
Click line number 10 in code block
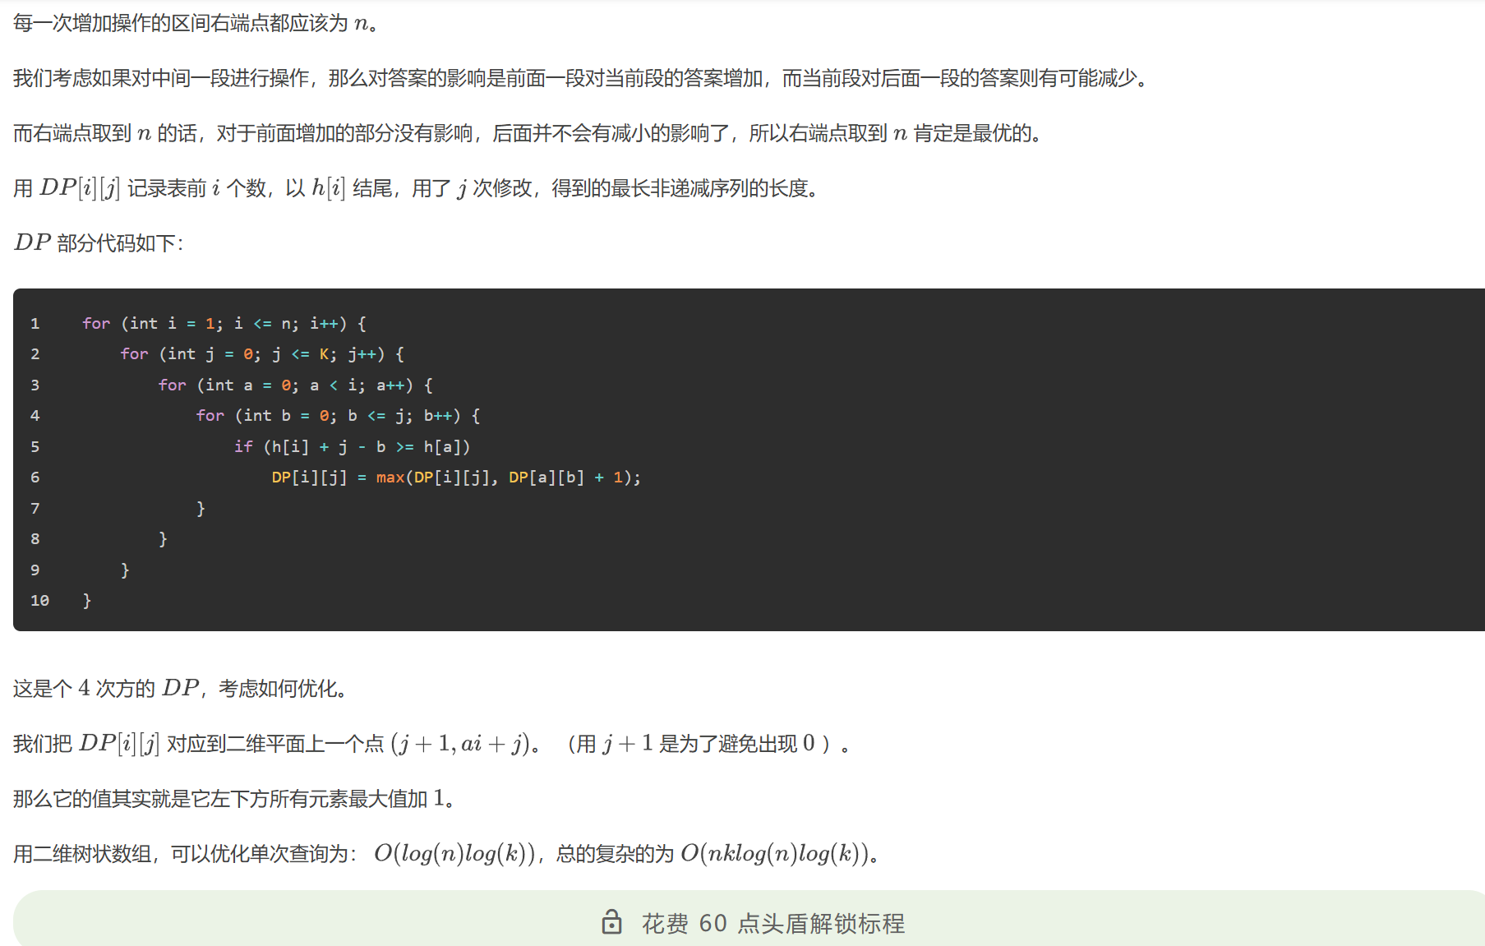[x=39, y=601]
